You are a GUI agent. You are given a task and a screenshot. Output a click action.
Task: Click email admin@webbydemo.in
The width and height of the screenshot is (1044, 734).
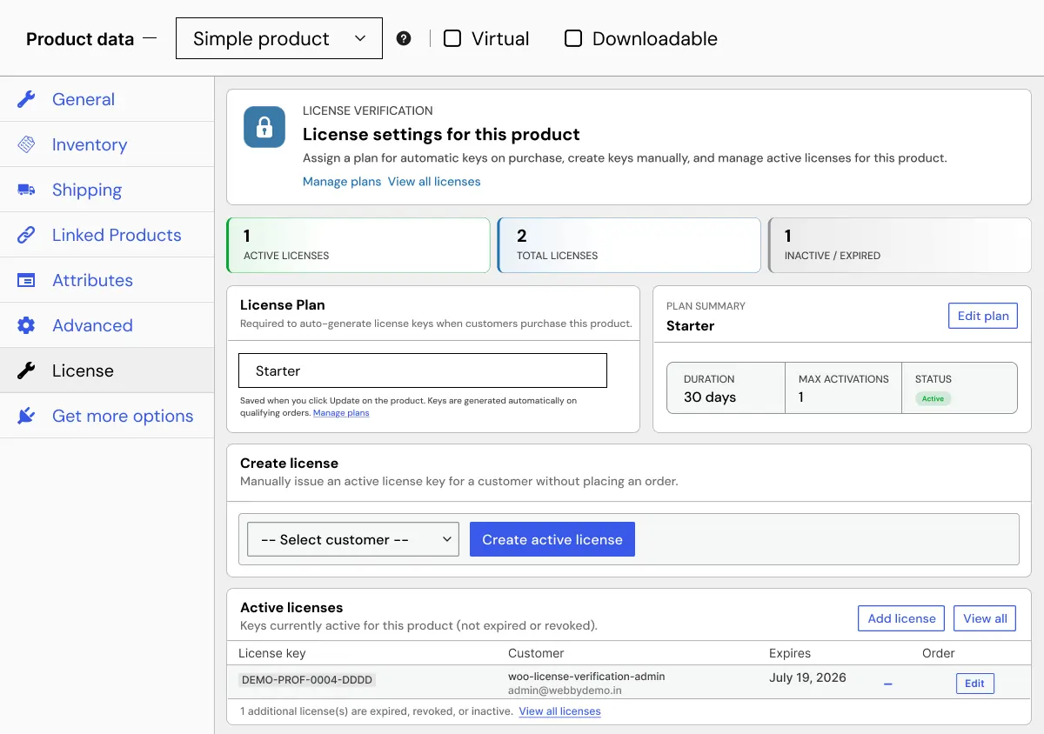565,691
